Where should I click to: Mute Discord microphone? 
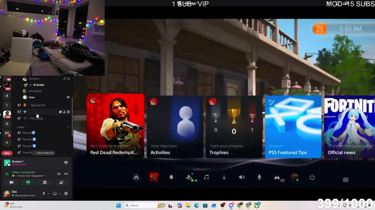tap(44, 193)
